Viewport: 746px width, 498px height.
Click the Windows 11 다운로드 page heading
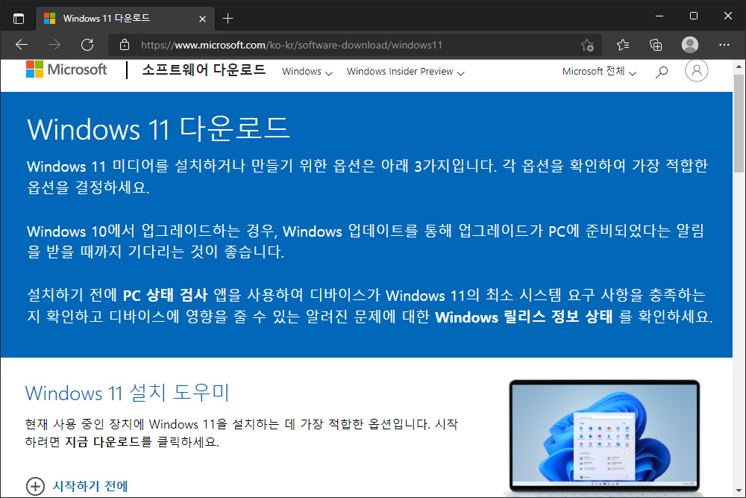[158, 128]
